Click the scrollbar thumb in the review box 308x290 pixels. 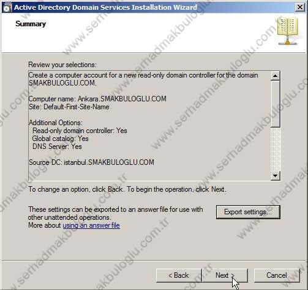pyautogui.click(x=275, y=104)
